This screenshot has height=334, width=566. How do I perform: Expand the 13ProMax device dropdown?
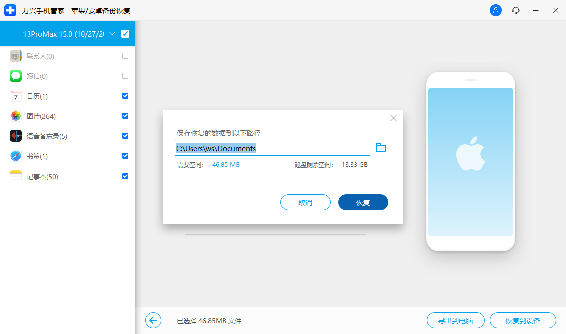pyautogui.click(x=112, y=33)
